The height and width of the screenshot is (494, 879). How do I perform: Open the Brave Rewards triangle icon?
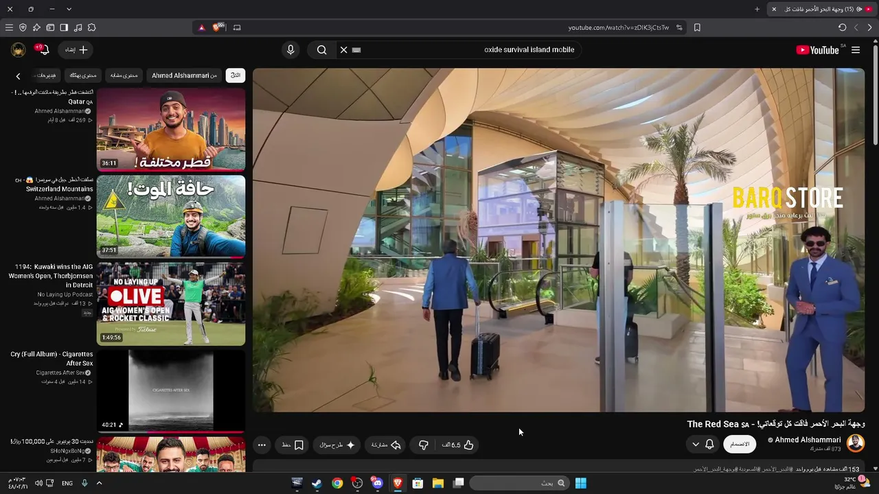201,27
